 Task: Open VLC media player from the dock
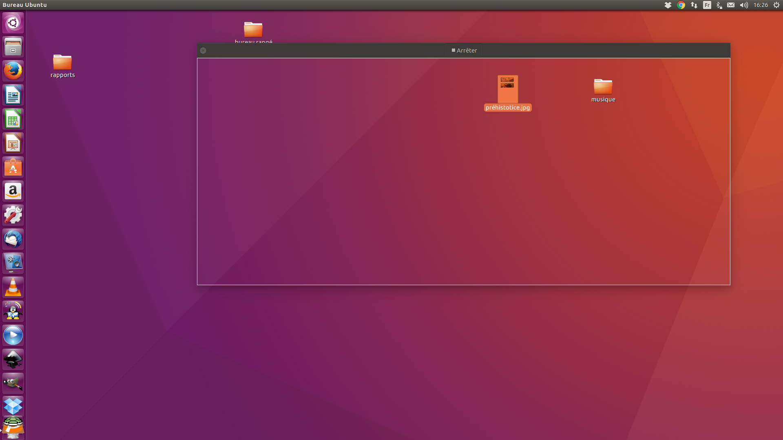click(13, 288)
